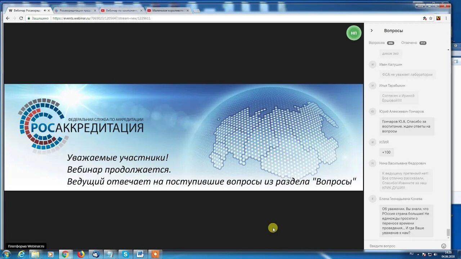Click the дикое эхо message
Viewport: 461px width, 259px height.
(x=390, y=54)
